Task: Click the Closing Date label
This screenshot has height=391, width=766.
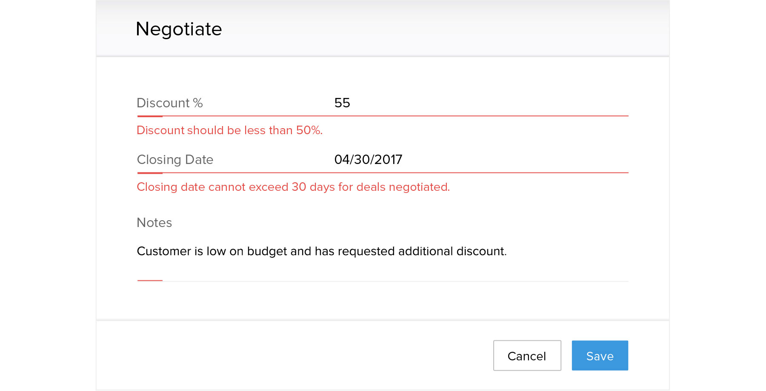Action: [175, 159]
